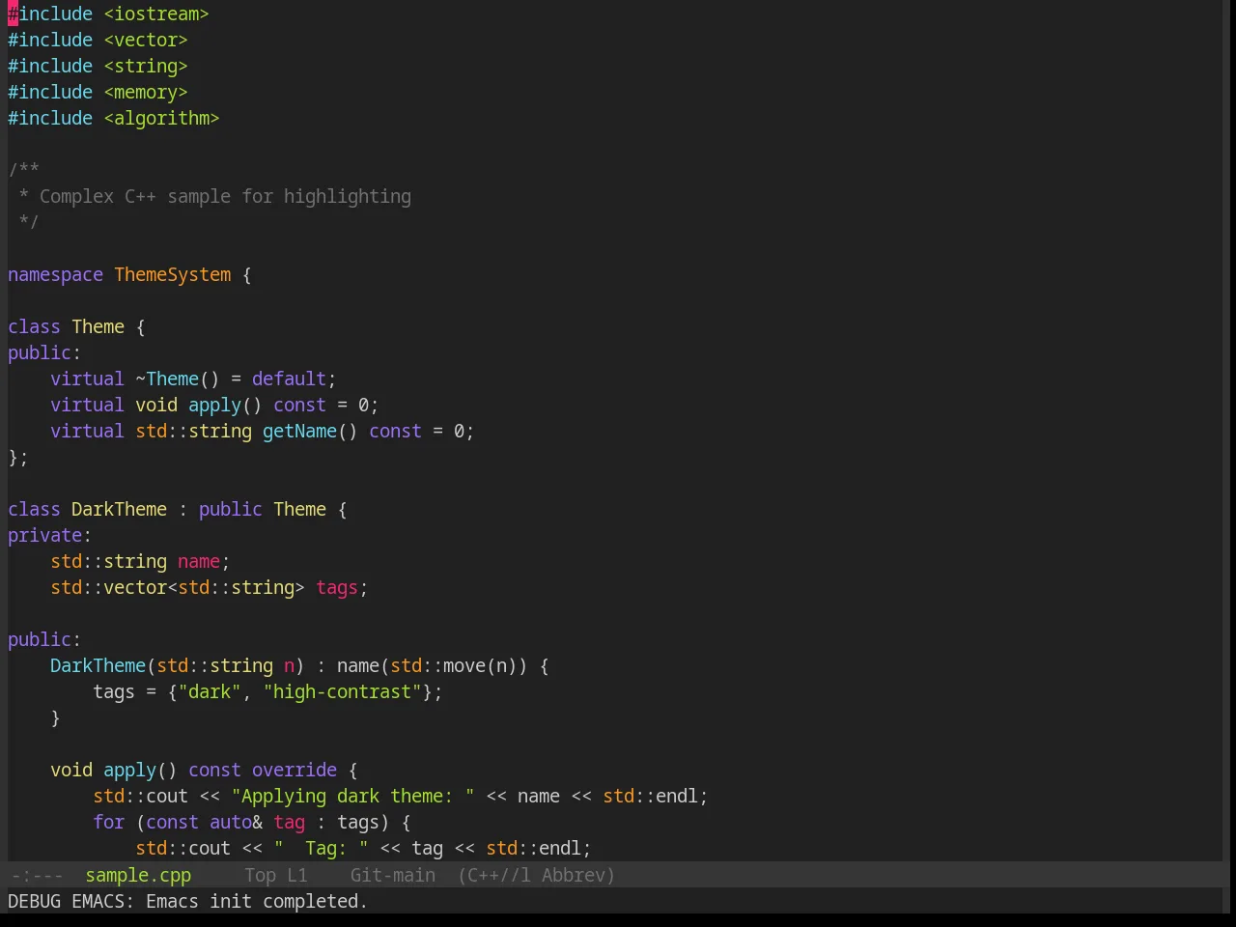Click the echo area message 'Emacs init completed.'

pyautogui.click(x=257, y=901)
